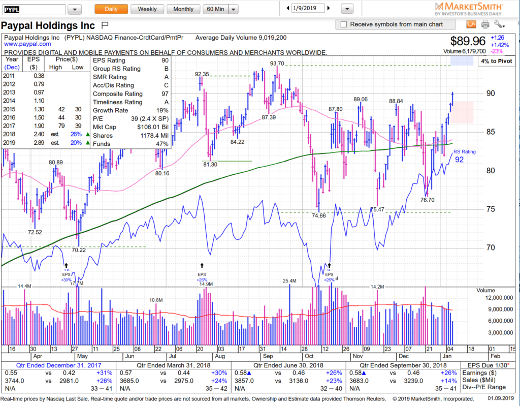The image size is (520, 406).
Task: Switch to the Daily chart tab
Action: tap(111, 9)
